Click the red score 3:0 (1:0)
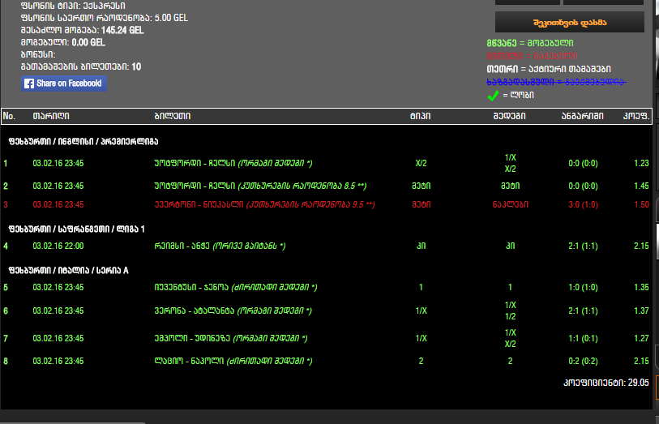This screenshot has height=424, width=659. coord(583,204)
